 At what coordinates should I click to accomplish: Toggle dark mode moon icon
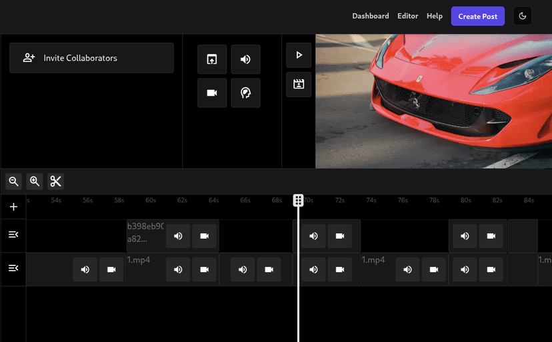pos(522,16)
